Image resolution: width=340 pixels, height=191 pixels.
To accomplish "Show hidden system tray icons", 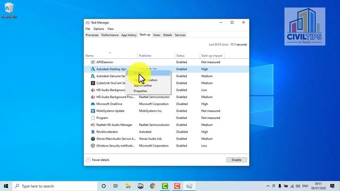I will pyautogui.click(x=268, y=186).
